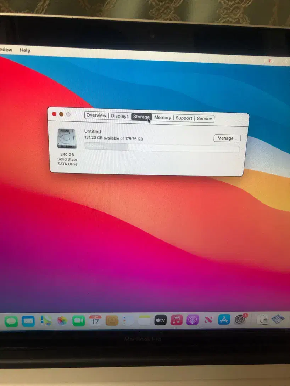Image resolution: width=290 pixels, height=386 pixels.
Task: Open the Photos app in the dock
Action: click(x=62, y=321)
